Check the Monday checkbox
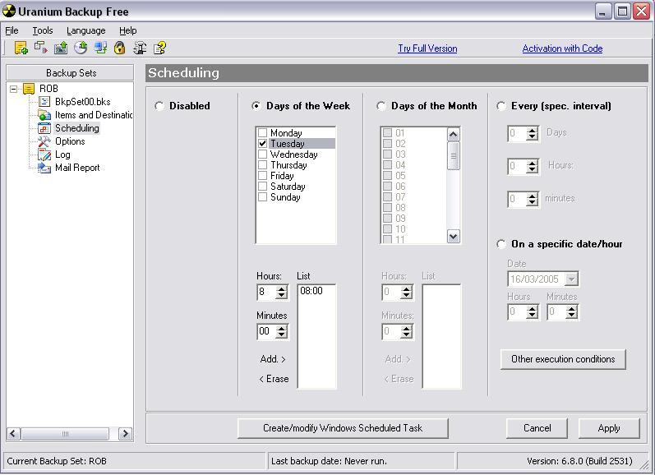 [x=262, y=133]
